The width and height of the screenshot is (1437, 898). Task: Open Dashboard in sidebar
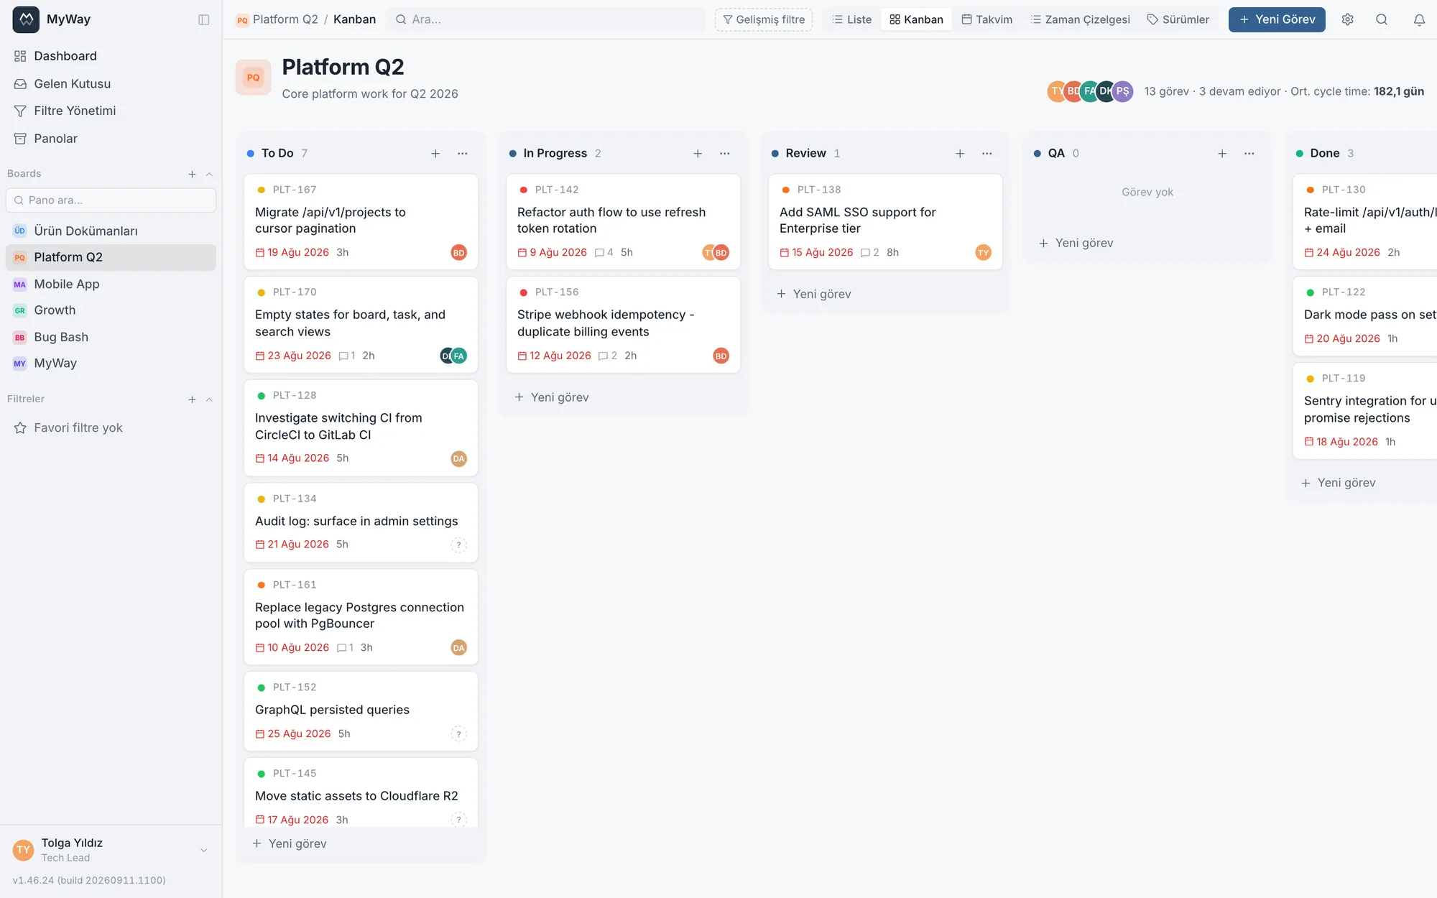coord(111,56)
